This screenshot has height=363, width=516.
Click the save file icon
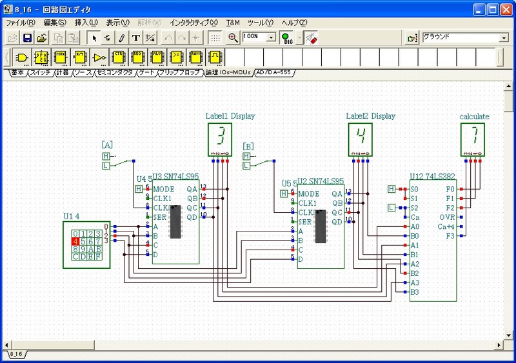tap(27, 38)
